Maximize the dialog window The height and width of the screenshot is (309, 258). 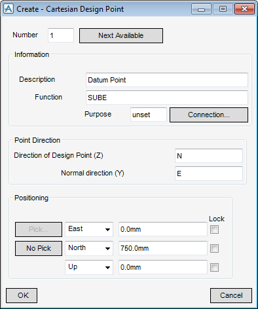[223, 9]
